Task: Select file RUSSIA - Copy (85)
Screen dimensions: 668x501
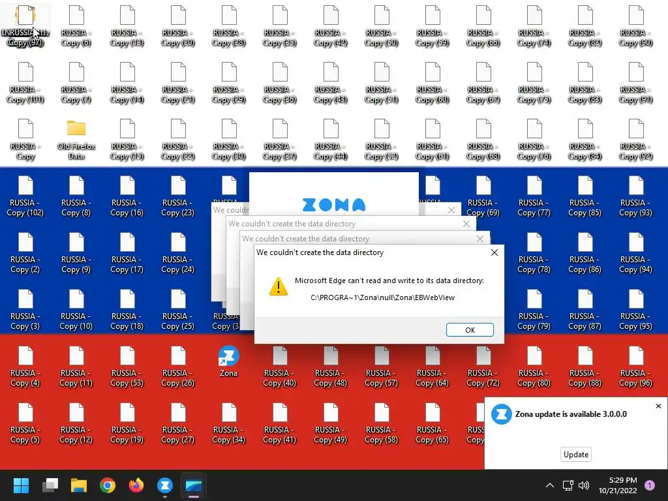Action: pyautogui.click(x=585, y=196)
